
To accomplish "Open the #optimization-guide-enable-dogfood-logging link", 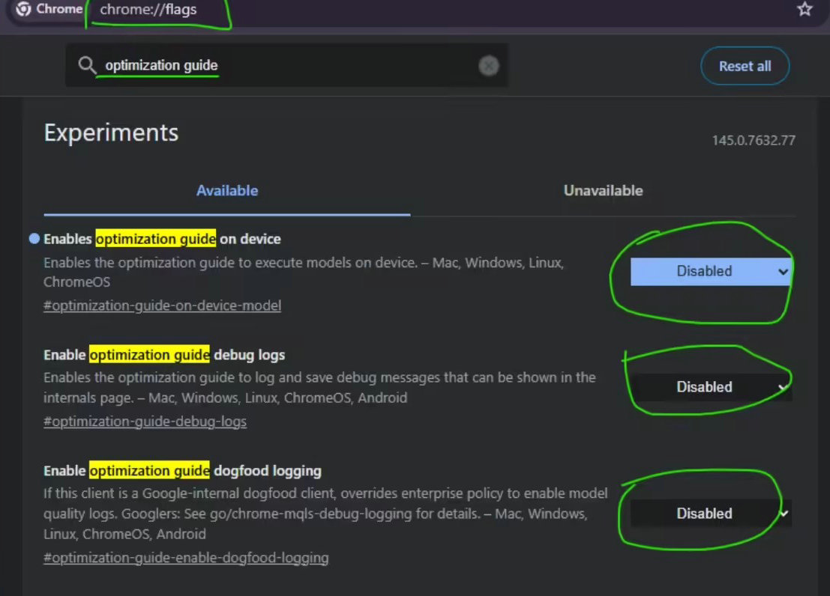I will (186, 558).
